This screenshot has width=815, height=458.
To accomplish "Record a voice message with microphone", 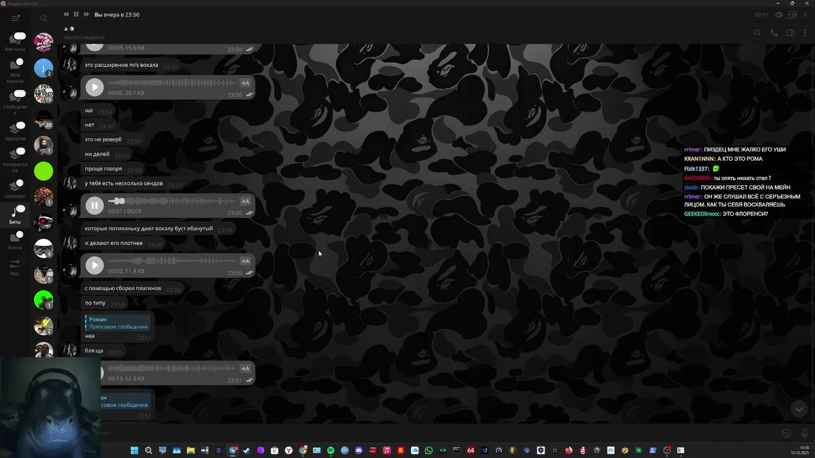I will tap(805, 433).
